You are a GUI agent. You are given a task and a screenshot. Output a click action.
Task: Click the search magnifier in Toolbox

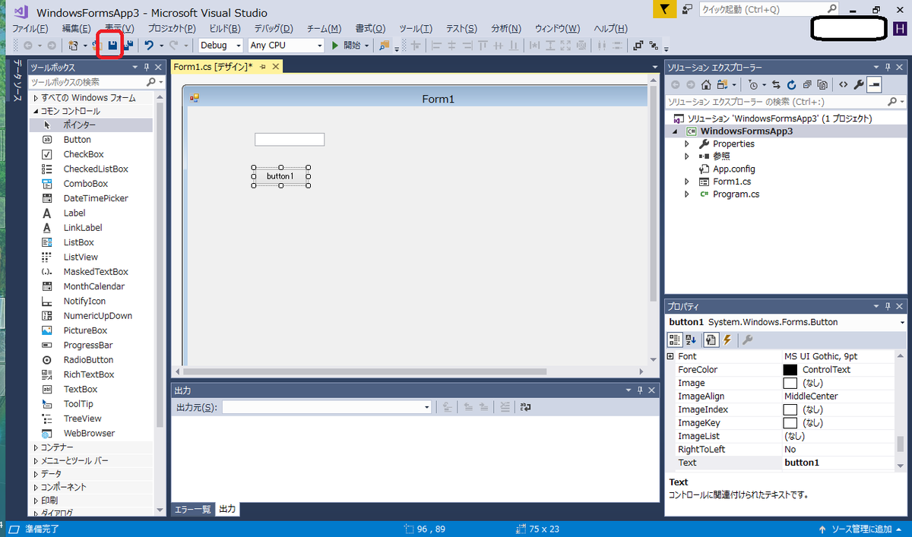tap(150, 82)
